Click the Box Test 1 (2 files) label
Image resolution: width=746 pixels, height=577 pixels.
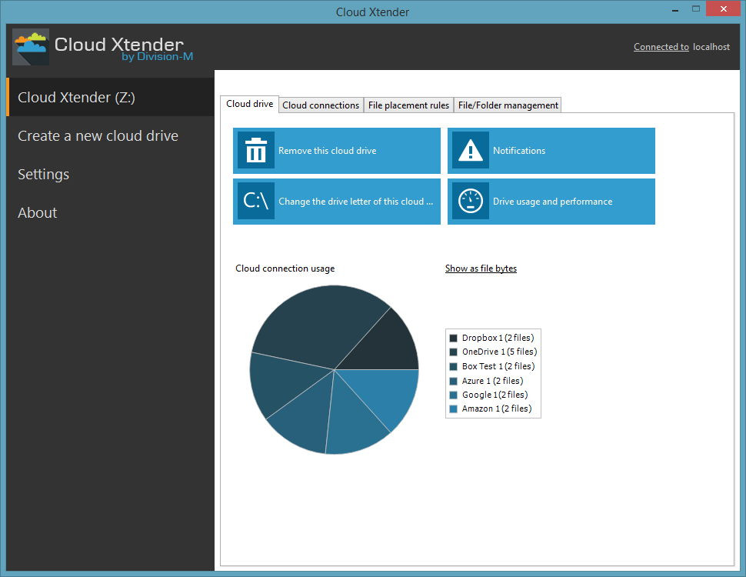[498, 366]
